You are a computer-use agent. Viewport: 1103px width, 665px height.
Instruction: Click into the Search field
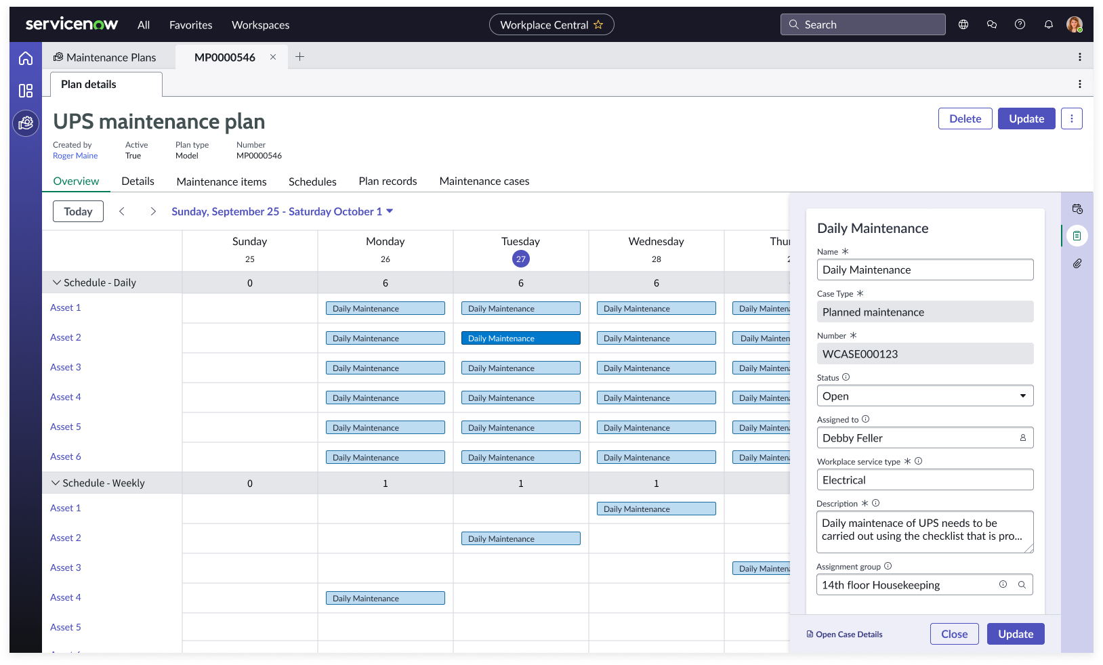coord(863,24)
